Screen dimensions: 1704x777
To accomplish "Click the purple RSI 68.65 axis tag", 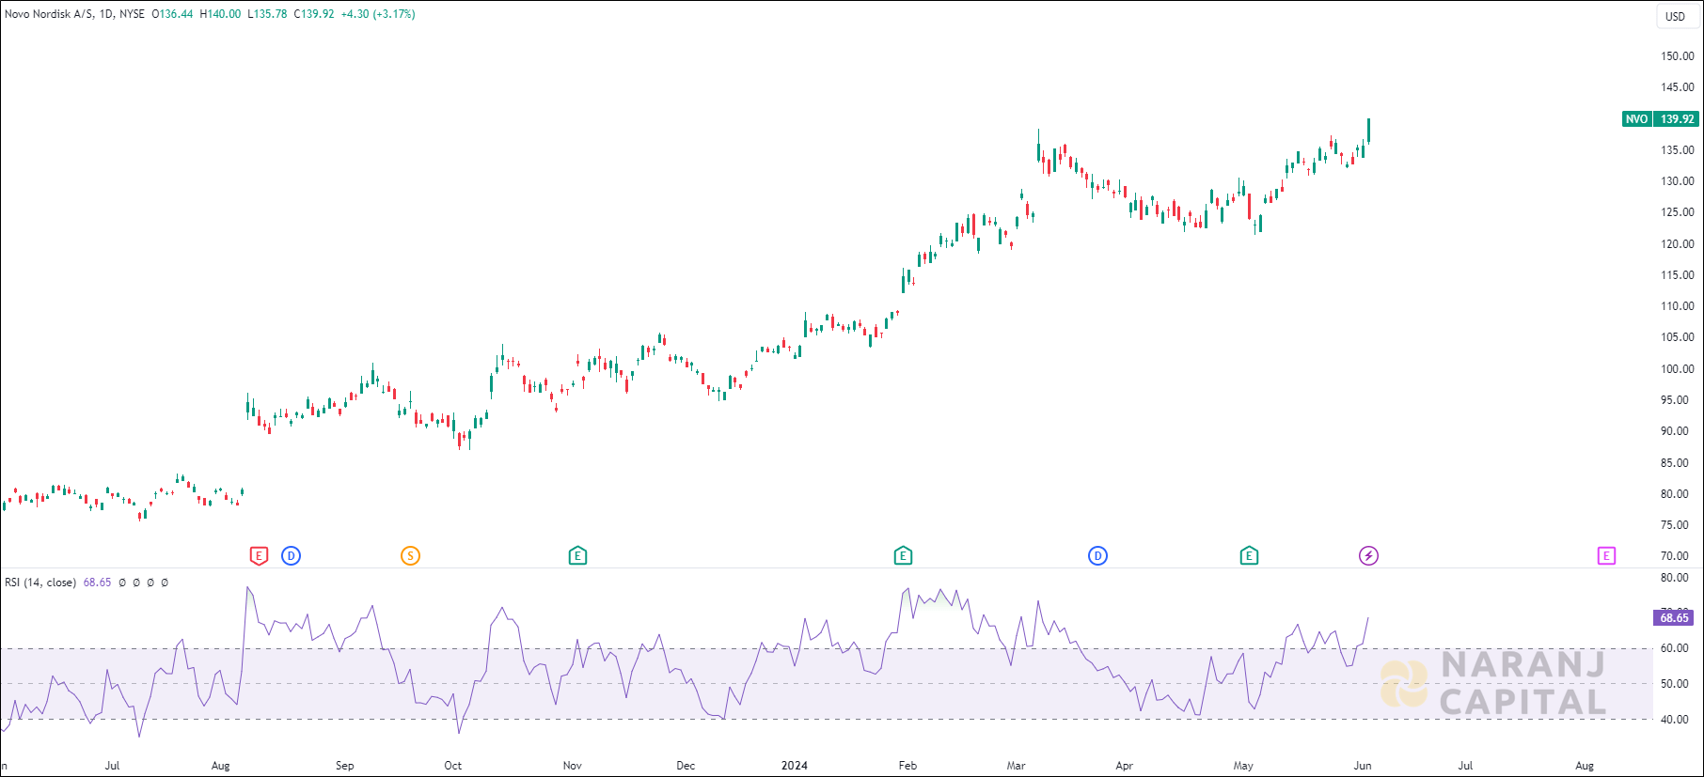I will click(x=1673, y=618).
